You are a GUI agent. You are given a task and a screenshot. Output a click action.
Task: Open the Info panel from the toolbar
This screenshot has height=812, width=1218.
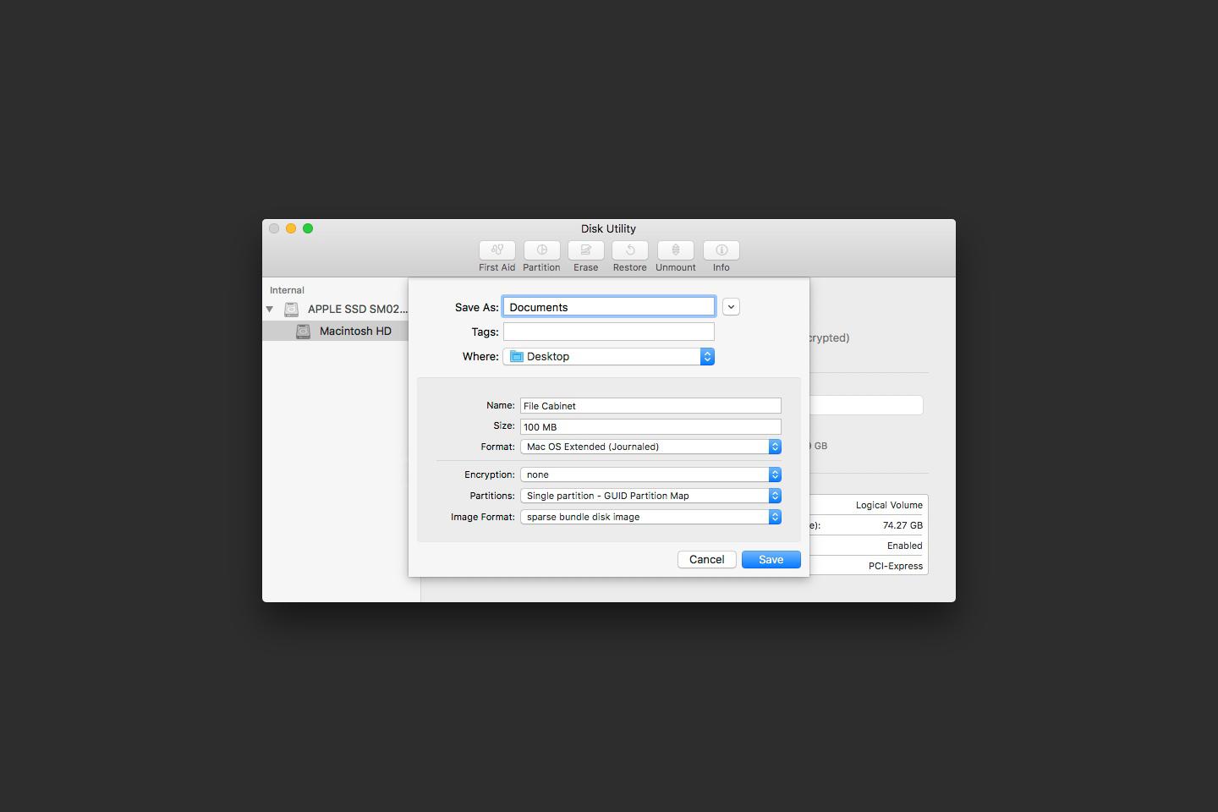pyautogui.click(x=721, y=255)
